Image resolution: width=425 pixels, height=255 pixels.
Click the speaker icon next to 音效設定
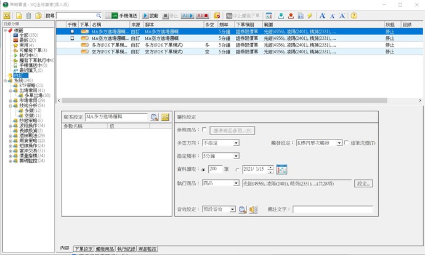click(x=253, y=210)
